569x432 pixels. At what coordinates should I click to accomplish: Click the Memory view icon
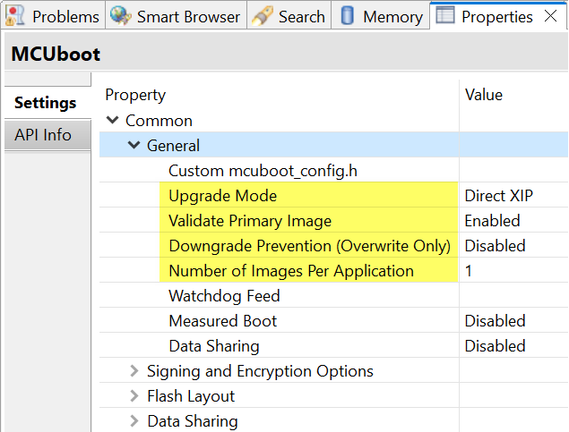coord(348,16)
